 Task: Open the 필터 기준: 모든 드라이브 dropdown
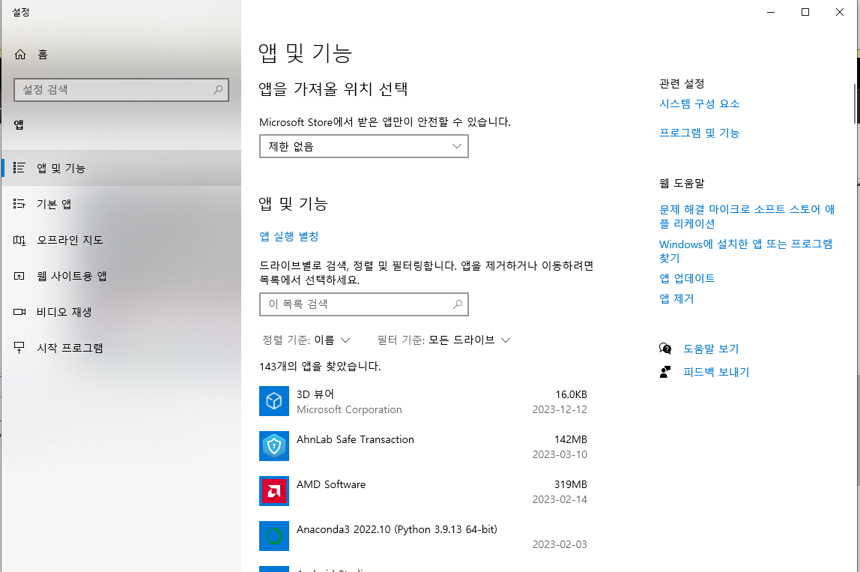tap(443, 340)
